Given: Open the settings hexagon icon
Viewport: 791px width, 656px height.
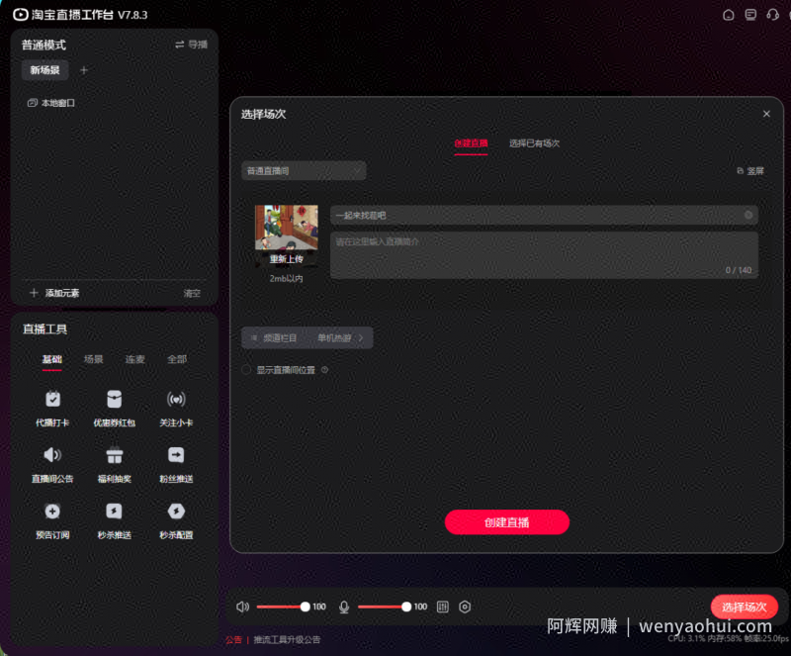Looking at the screenshot, I should (465, 607).
